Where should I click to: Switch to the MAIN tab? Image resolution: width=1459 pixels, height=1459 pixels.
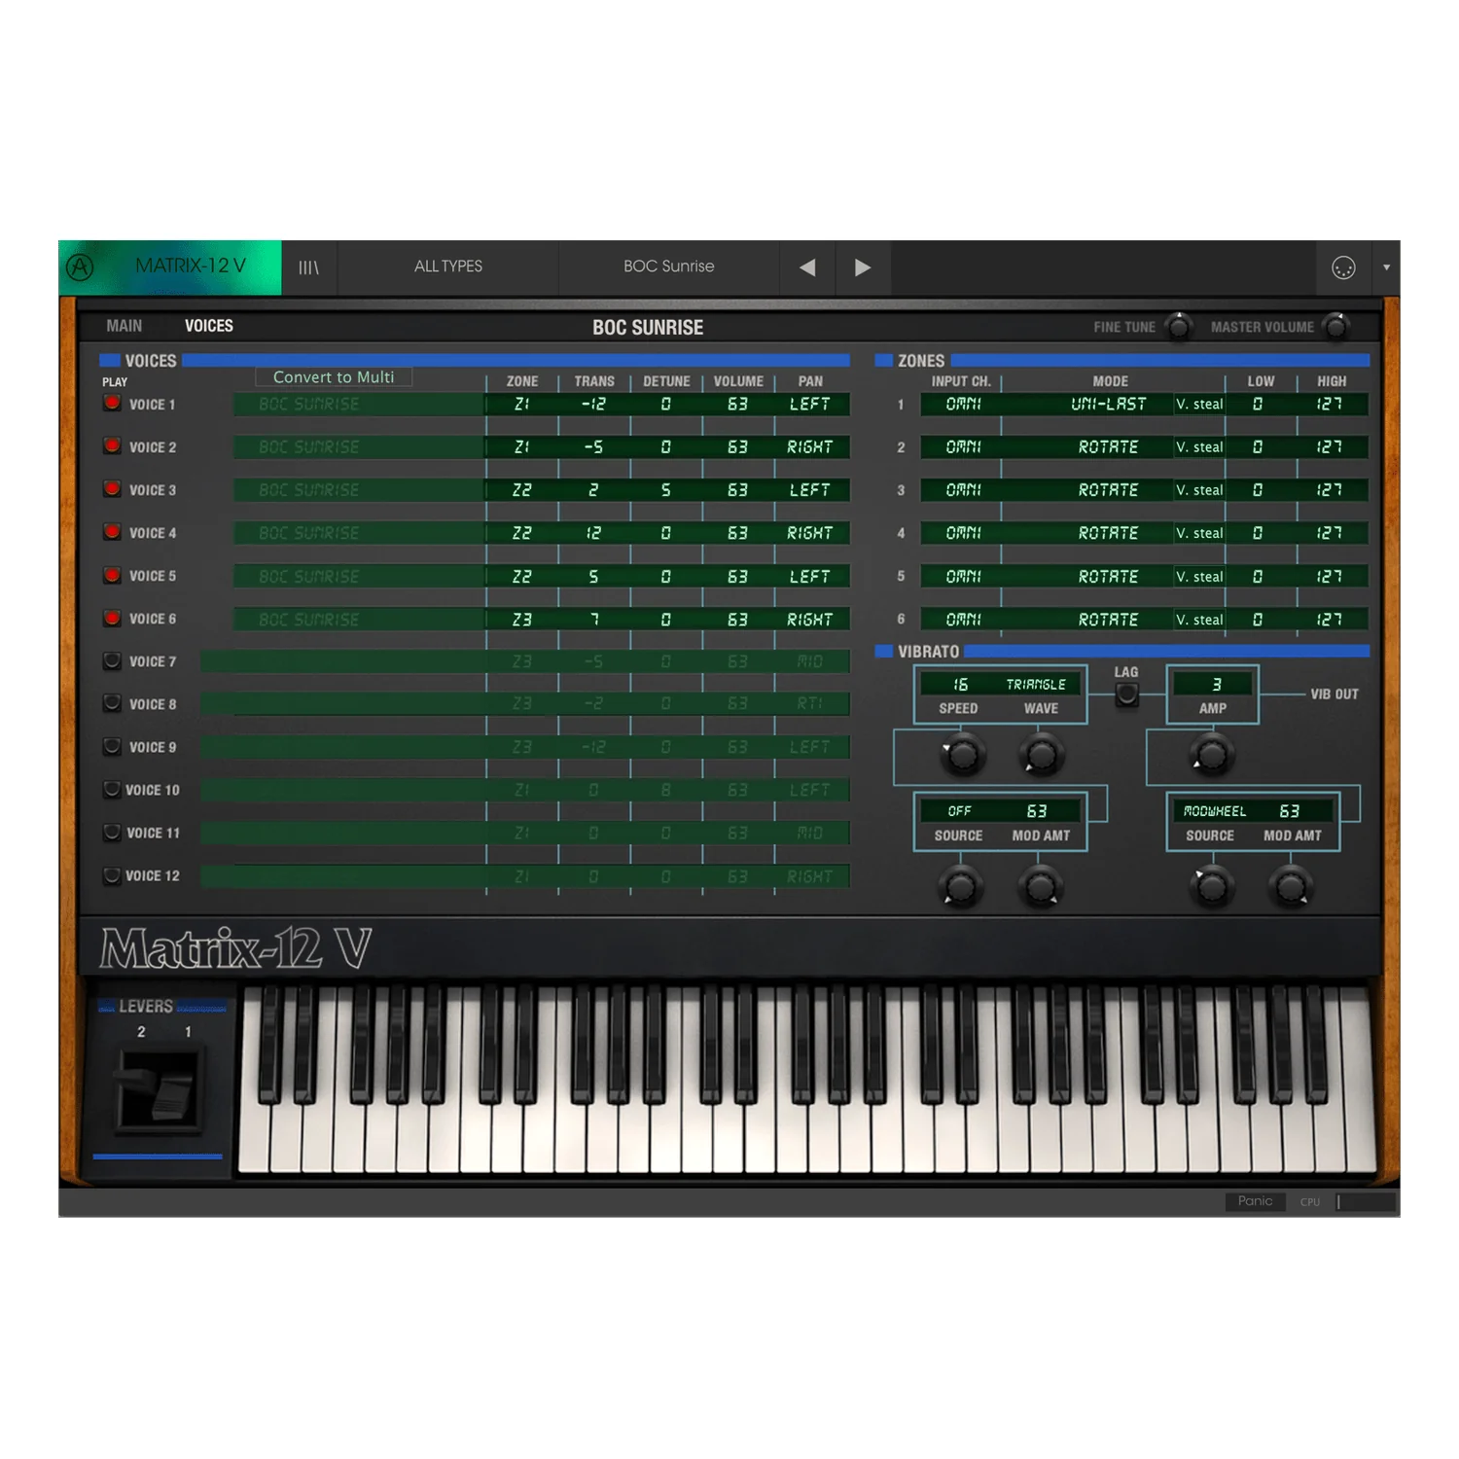[x=125, y=326]
